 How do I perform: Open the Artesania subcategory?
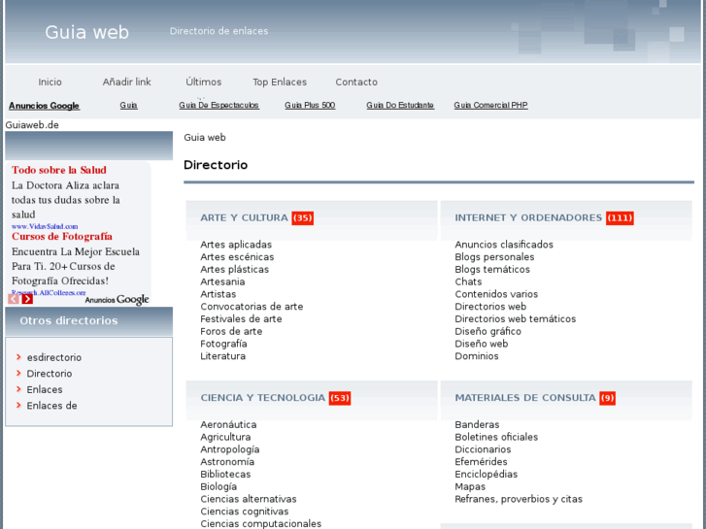coord(222,281)
